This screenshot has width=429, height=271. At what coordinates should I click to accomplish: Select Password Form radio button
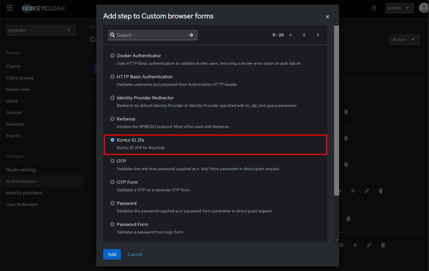point(113,224)
